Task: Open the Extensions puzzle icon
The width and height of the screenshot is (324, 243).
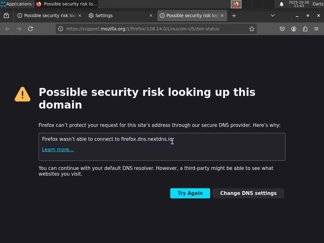Action: (305, 29)
